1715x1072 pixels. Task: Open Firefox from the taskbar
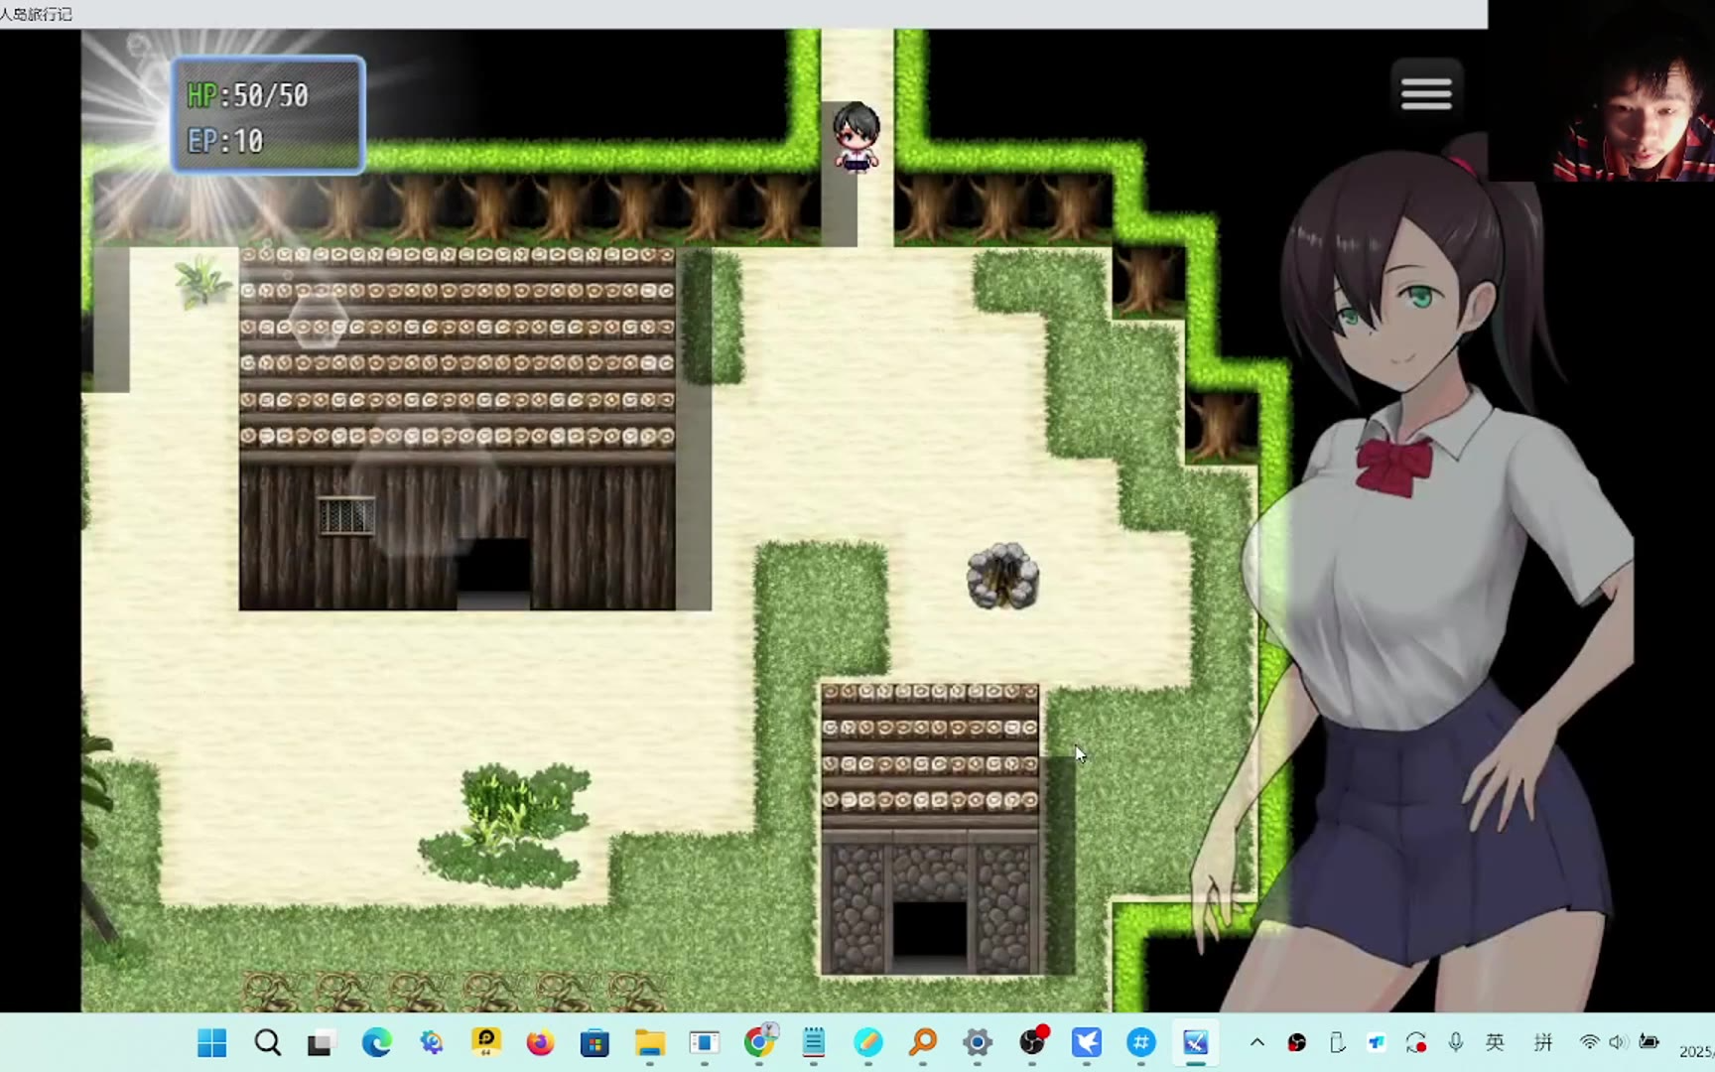(540, 1042)
